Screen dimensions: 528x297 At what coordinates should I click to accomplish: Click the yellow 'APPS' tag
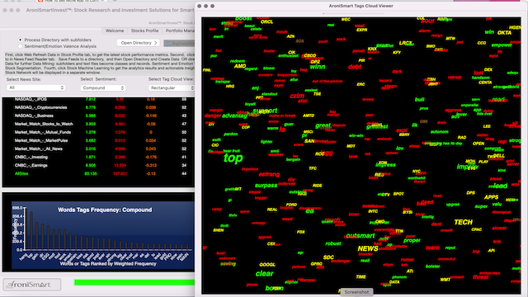point(491,197)
